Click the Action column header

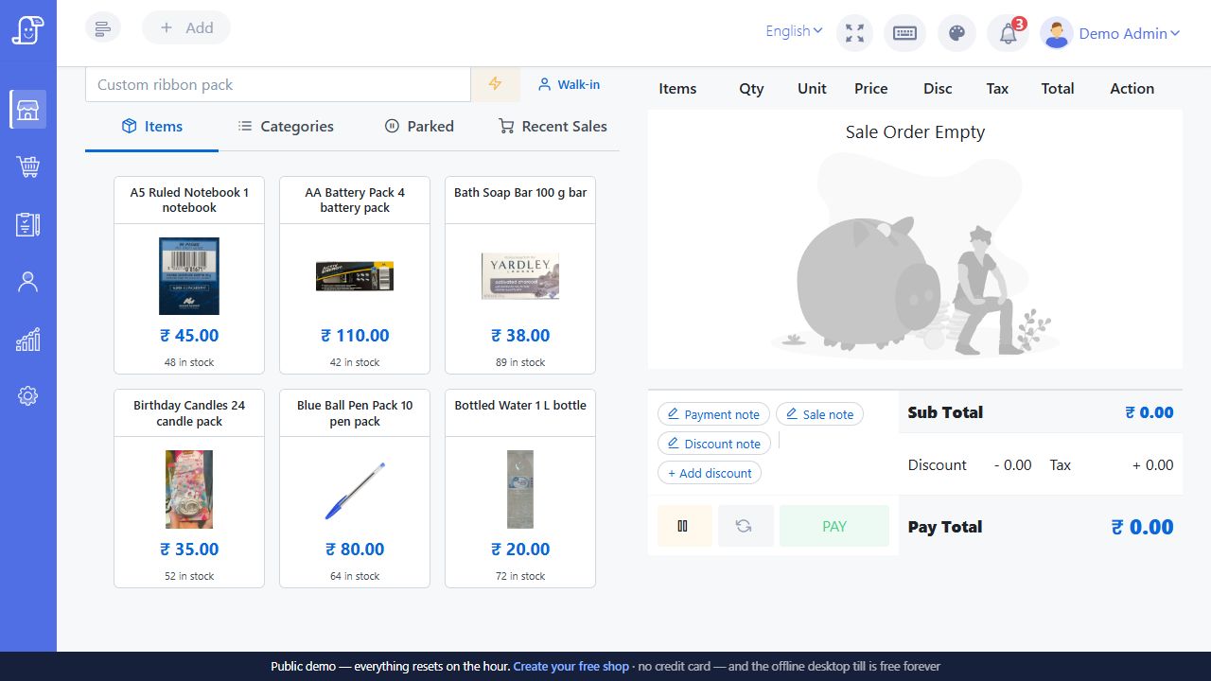(1132, 88)
